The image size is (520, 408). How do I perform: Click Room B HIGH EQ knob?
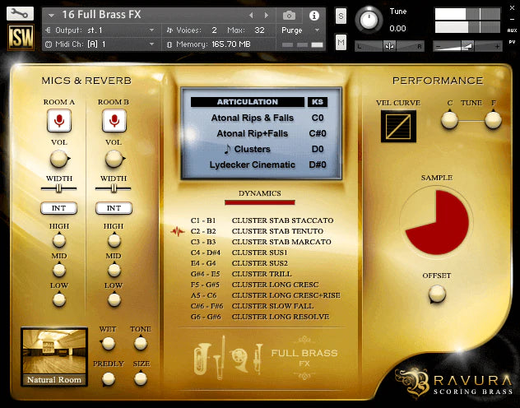point(114,240)
